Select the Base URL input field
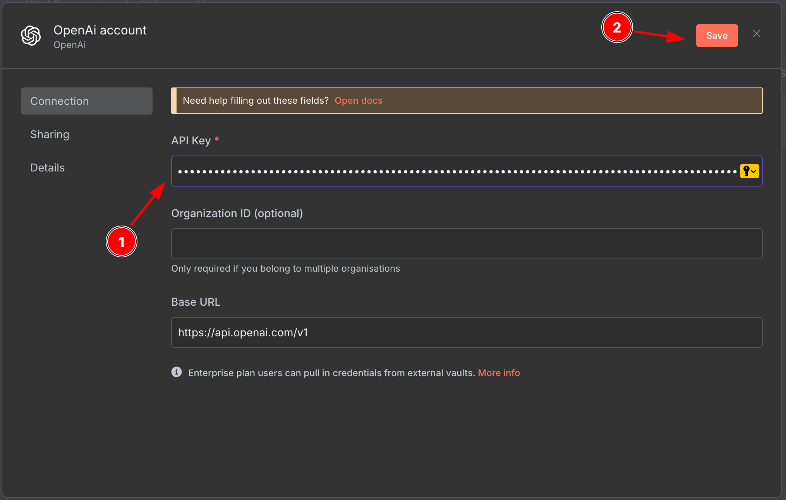This screenshot has width=786, height=500. (467, 332)
